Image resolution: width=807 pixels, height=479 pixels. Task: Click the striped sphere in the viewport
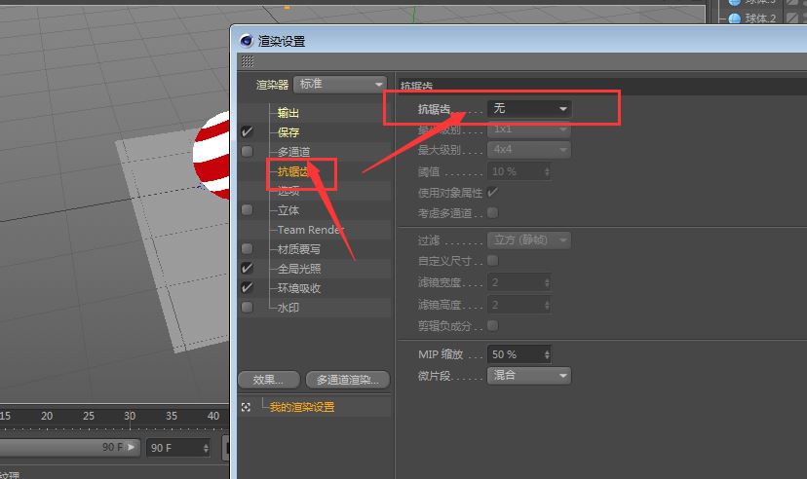[213, 157]
